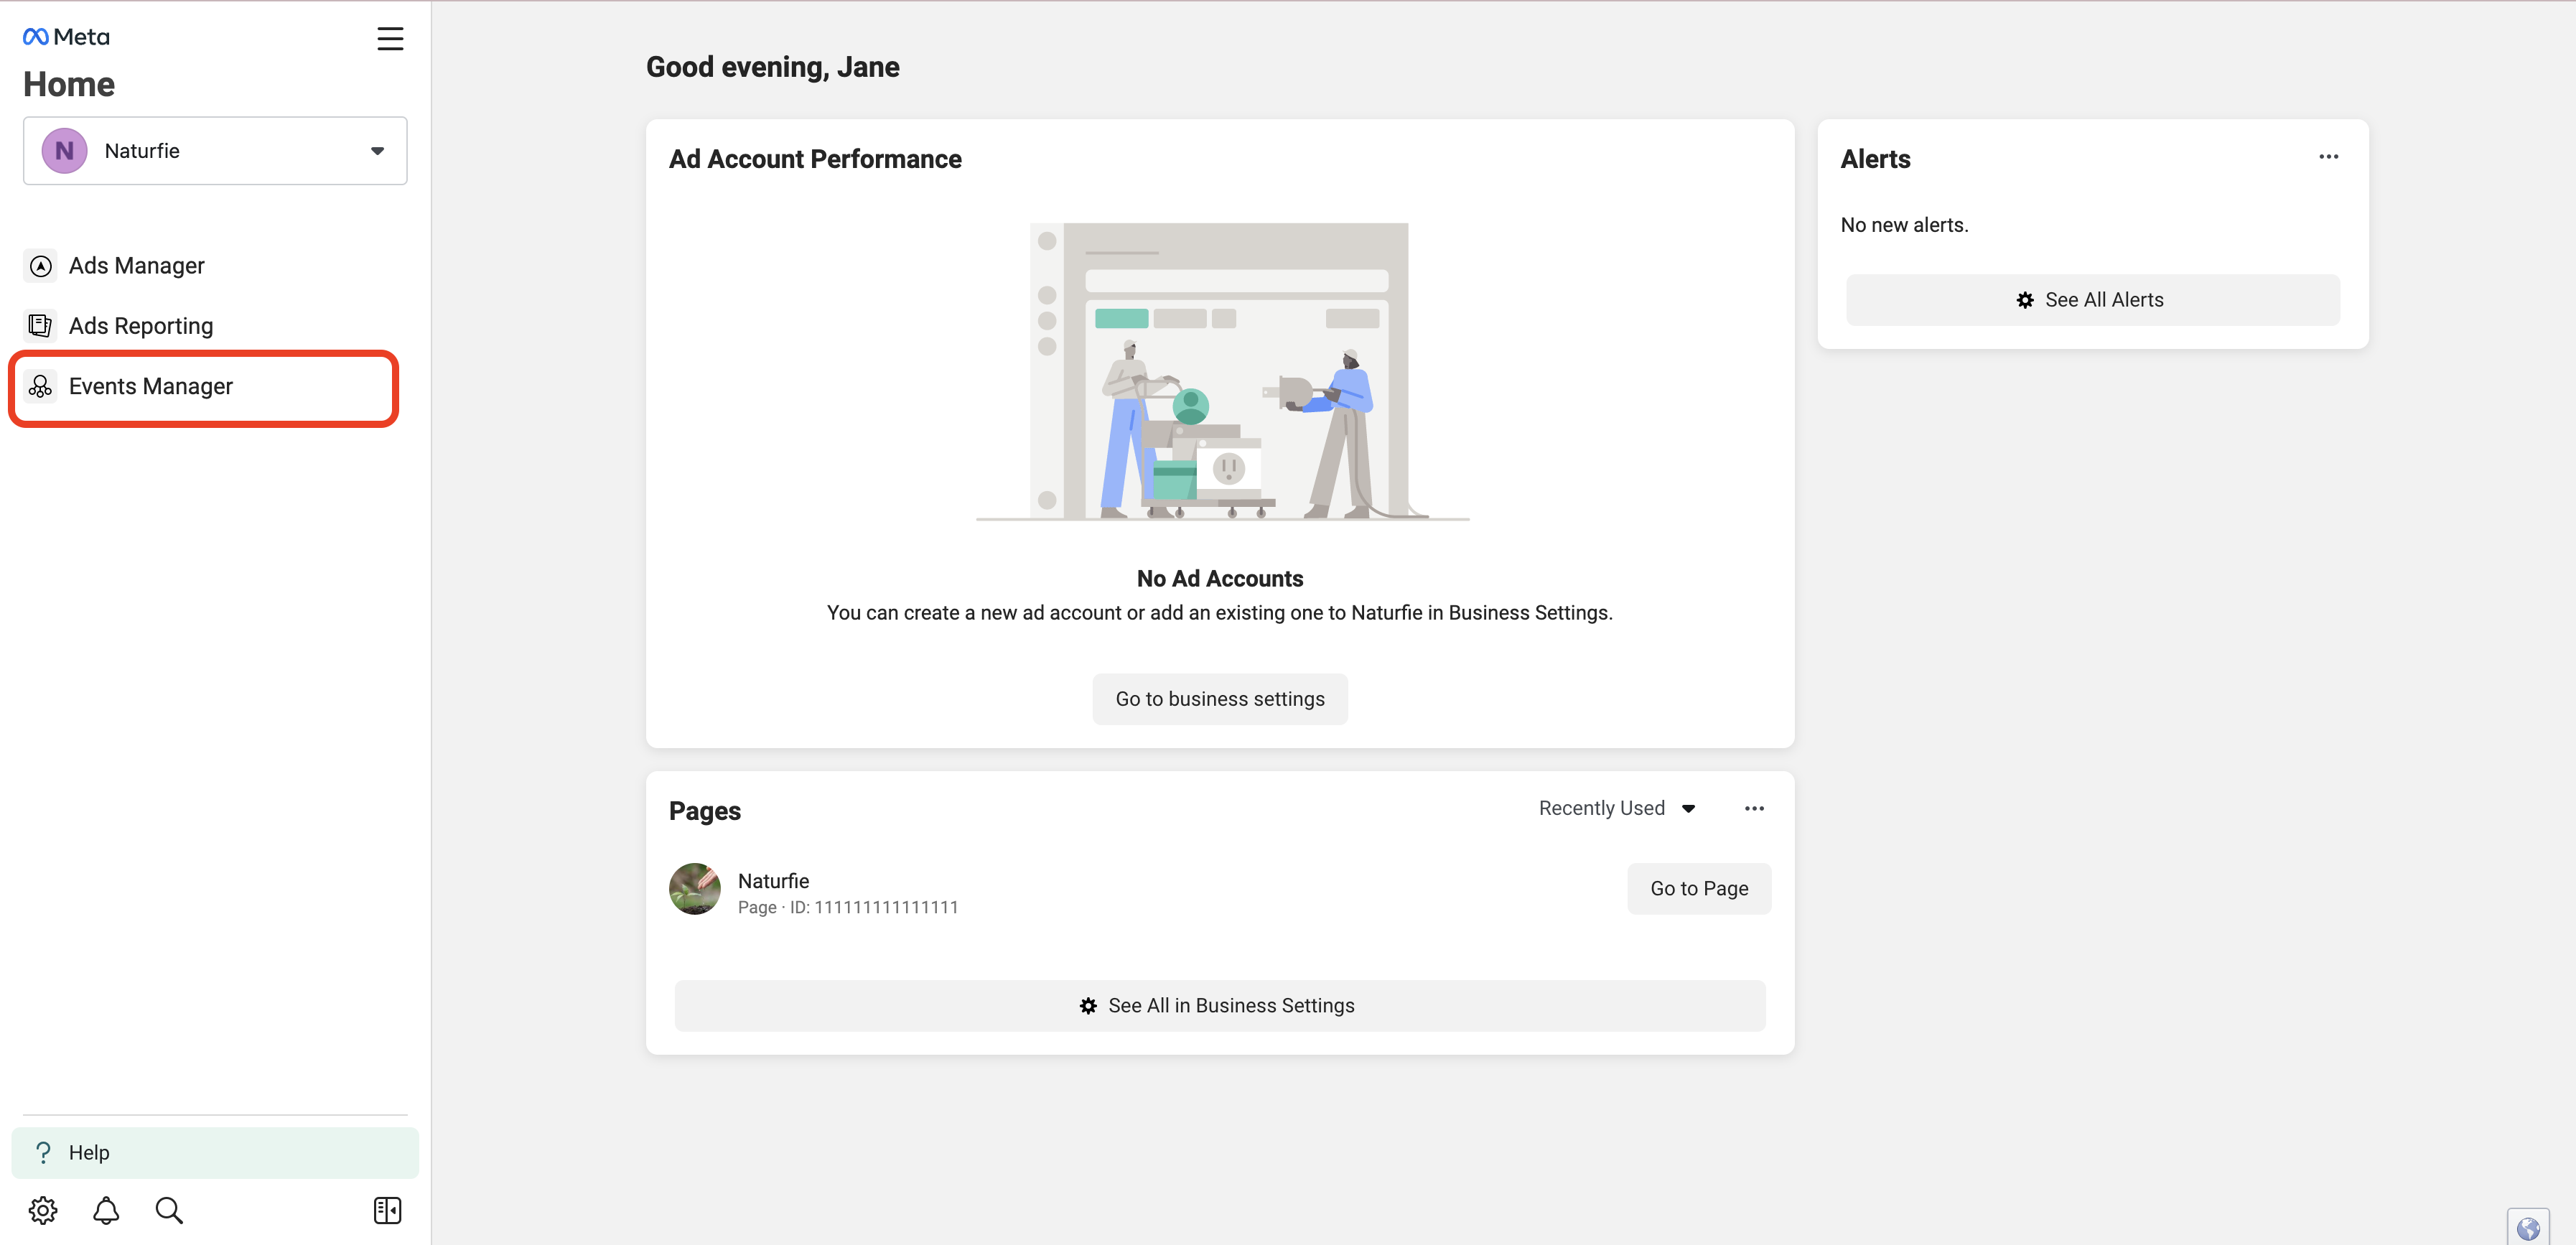Expand the Naturfie business account dropdown
This screenshot has width=2576, height=1245.
click(x=215, y=151)
